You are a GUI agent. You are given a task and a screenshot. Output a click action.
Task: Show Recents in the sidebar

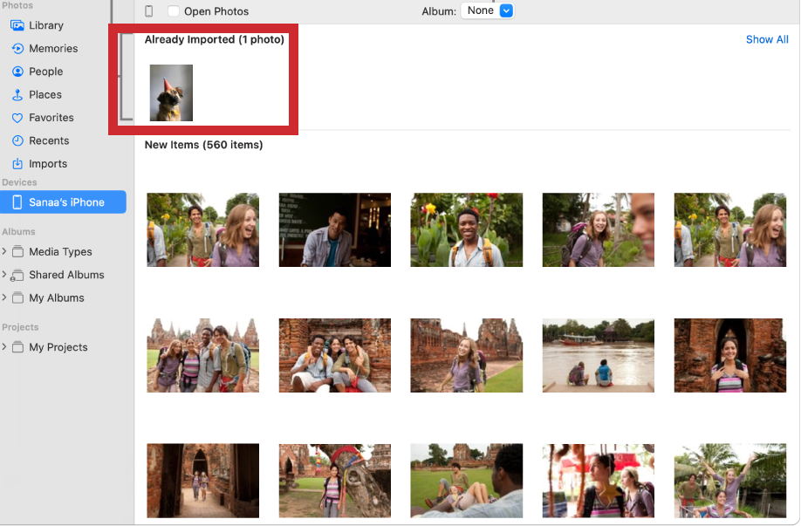click(x=49, y=140)
